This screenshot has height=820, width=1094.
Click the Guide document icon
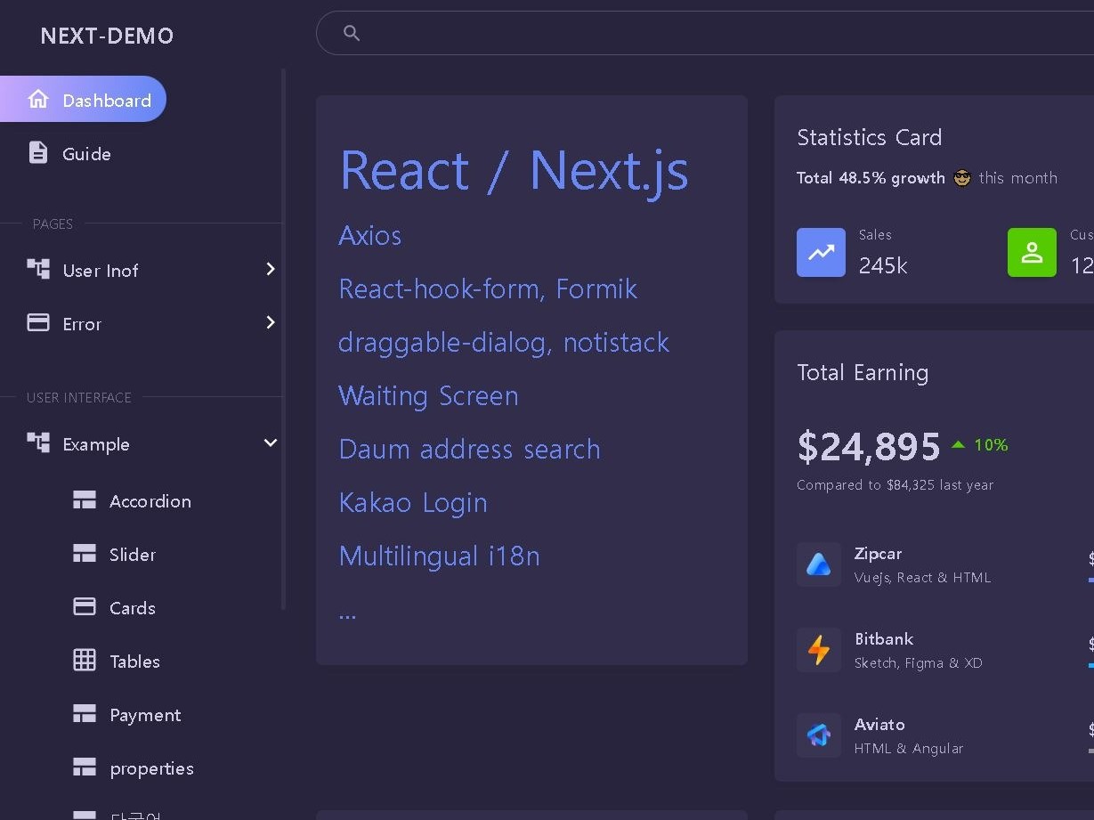click(38, 152)
